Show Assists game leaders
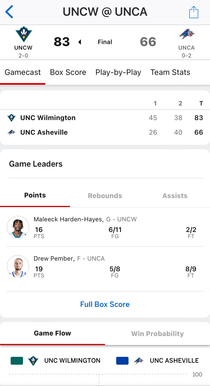This screenshot has width=210, height=386. pos(175,196)
